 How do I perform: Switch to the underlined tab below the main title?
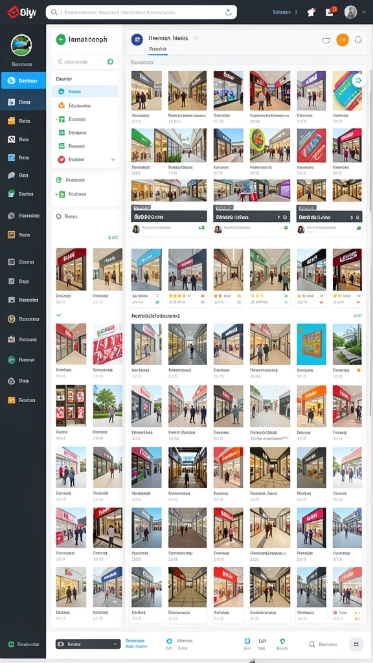pyautogui.click(x=158, y=49)
